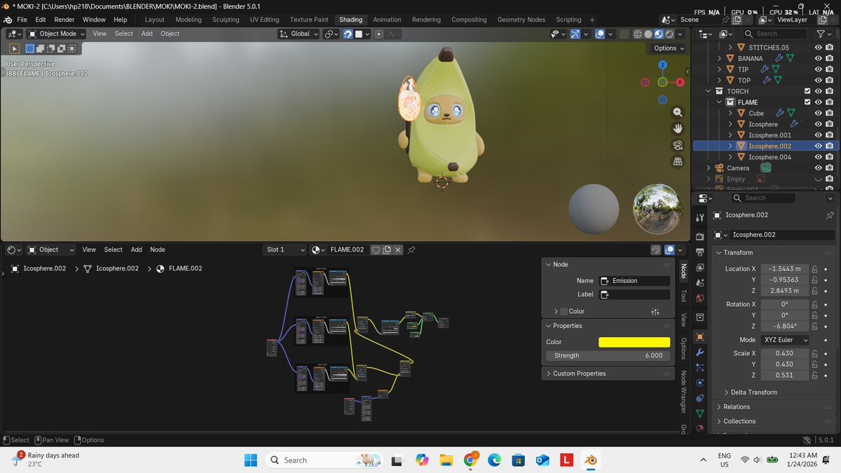Click the pin icon beside Icosphere.002 in properties
This screenshot has height=473, width=841.
[828, 215]
